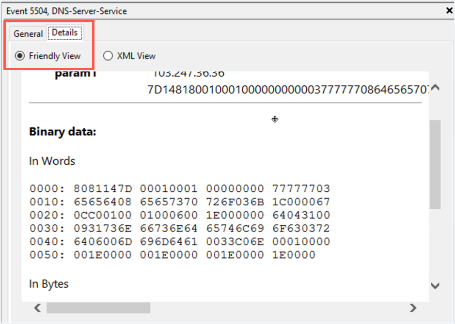Image resolution: width=455 pixels, height=324 pixels.
Task: Close the Event 5504 details pane
Action: click(449, 11)
